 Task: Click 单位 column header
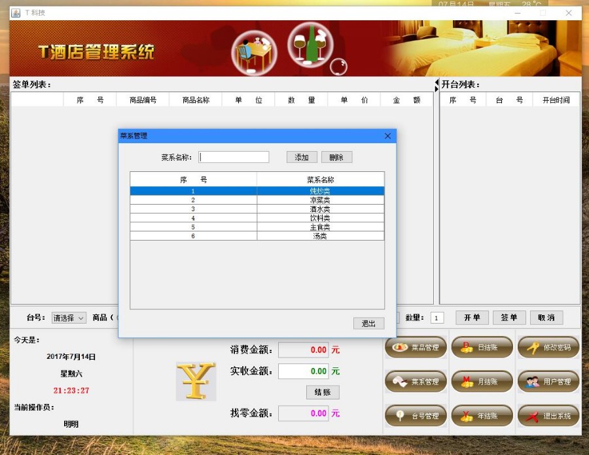tap(249, 100)
